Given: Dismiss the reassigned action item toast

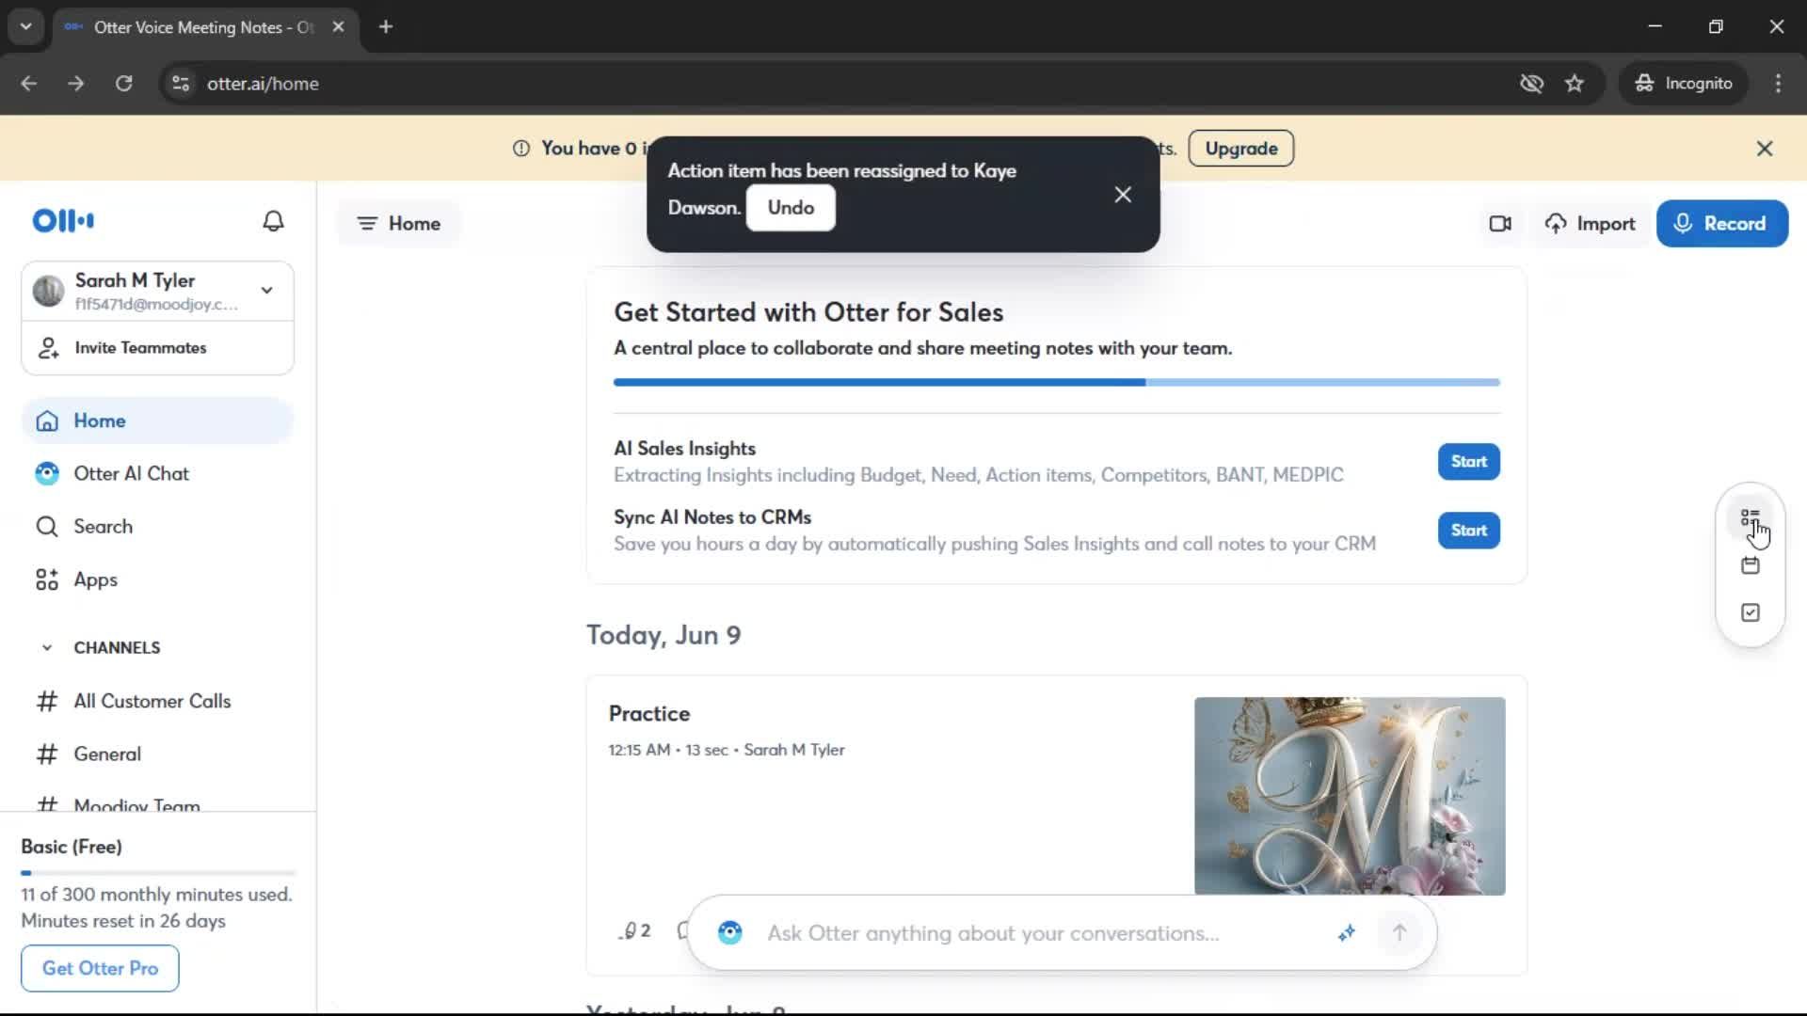Looking at the screenshot, I should pyautogui.click(x=1123, y=195).
